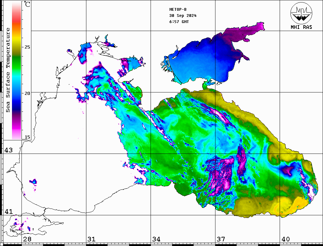Click the 'Sea Surface Temperature' vertical label
Image resolution: width=323 pixels, height=246 pixels.
coord(8,70)
